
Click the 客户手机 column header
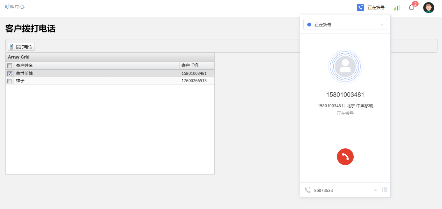point(196,65)
